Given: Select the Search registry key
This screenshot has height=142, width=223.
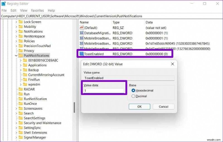Looking at the screenshot, I should point(29,113).
